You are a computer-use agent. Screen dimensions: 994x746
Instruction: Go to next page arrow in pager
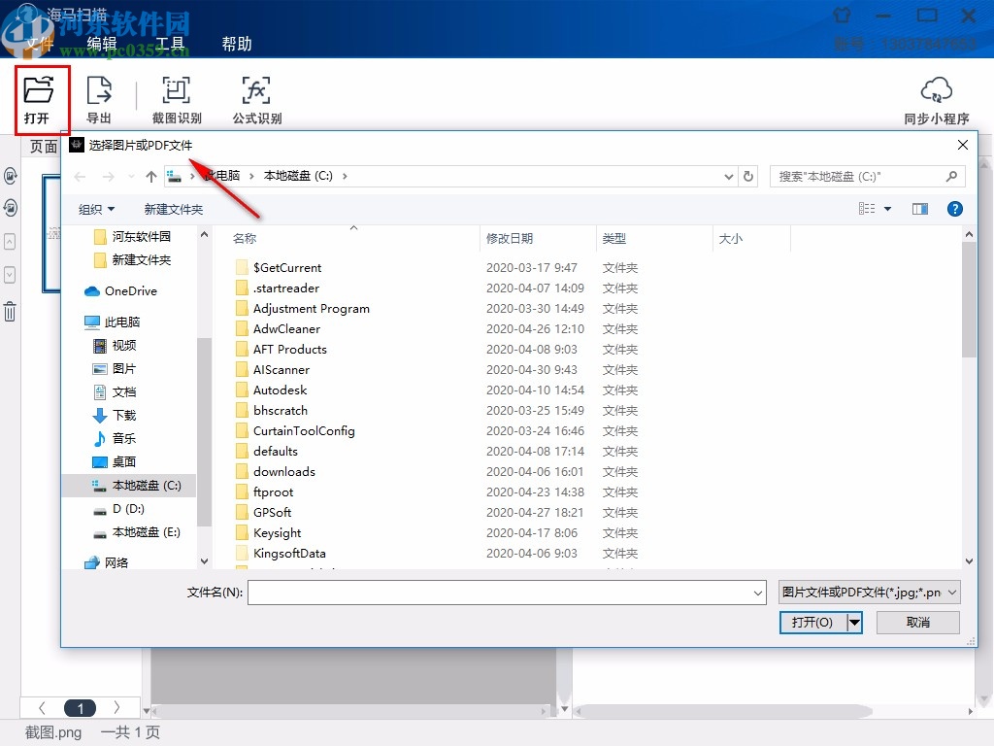click(x=116, y=707)
